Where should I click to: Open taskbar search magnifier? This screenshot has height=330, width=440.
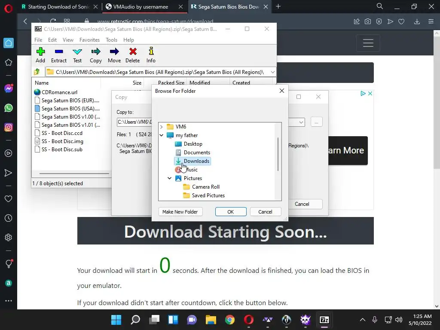pos(135,320)
